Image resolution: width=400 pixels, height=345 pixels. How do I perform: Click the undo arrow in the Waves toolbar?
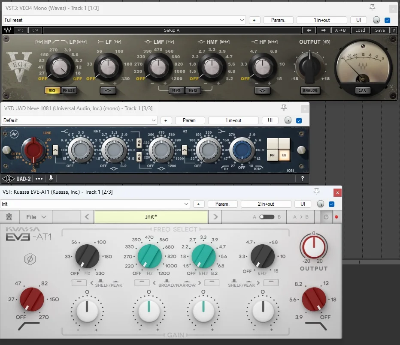(21, 30)
